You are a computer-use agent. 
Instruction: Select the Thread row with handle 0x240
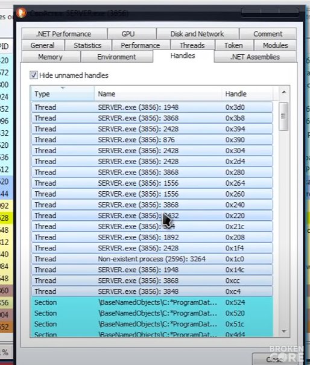(x=152, y=205)
